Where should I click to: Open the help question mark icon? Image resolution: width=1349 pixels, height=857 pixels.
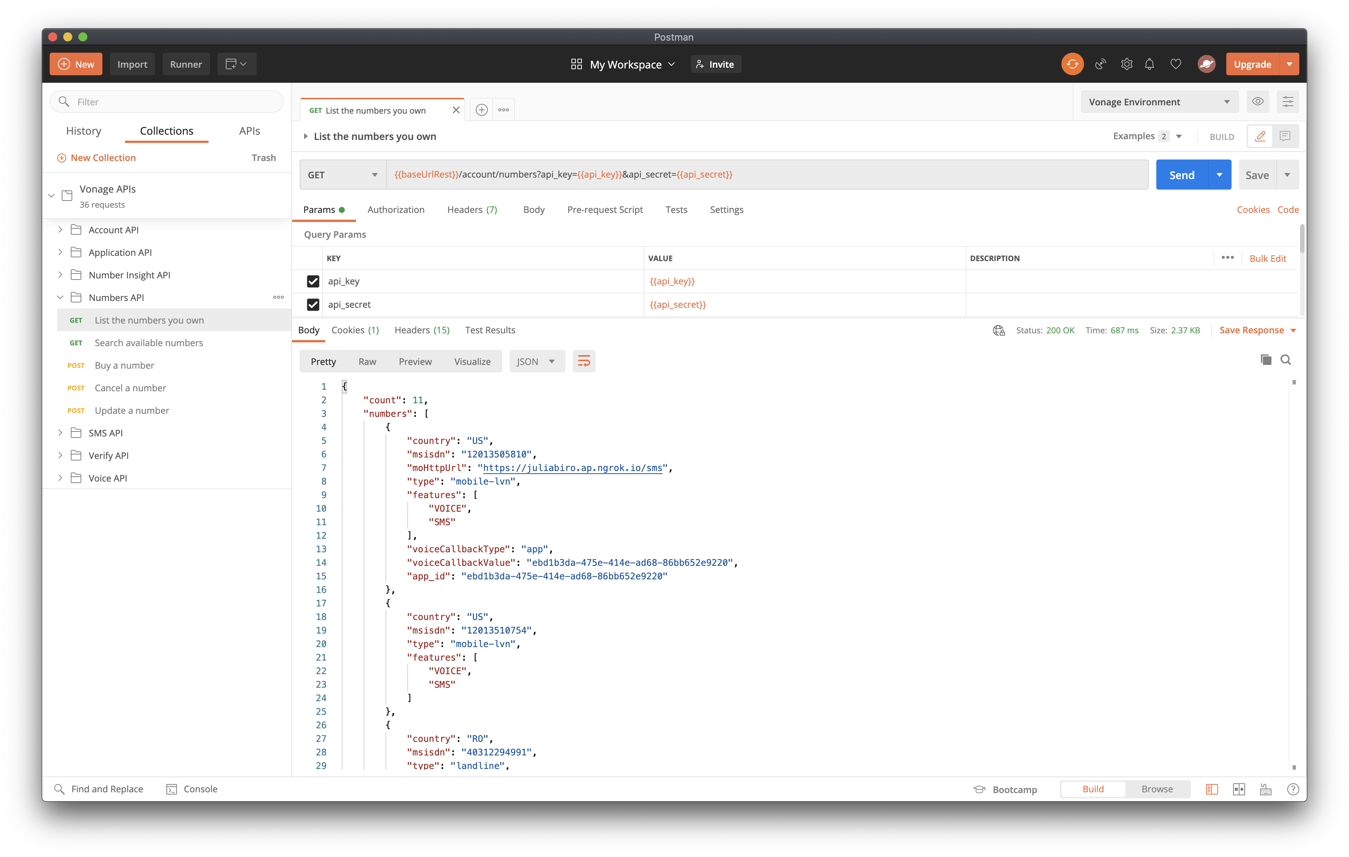pos(1293,789)
